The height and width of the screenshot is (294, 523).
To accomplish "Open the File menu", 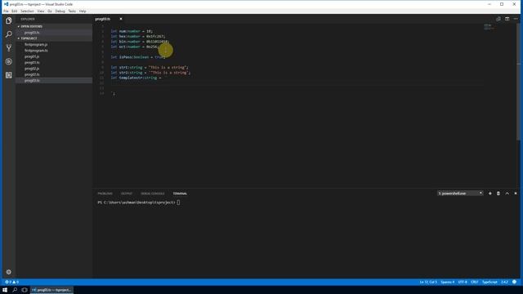I will coord(6,11).
